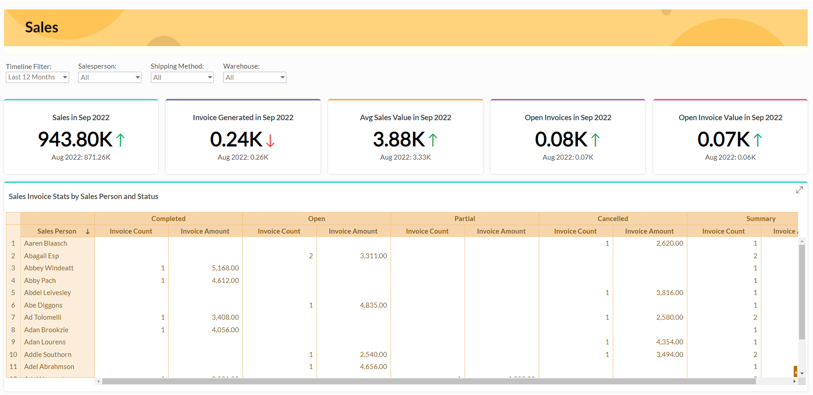Click Invoice Count header under Partial
Screen dimensions: 813x395
pos(427,231)
